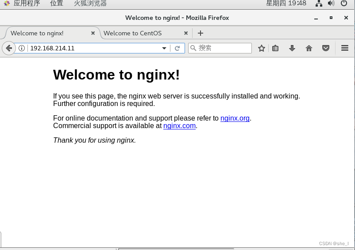Focus the 192.168.214.11 address bar
Image resolution: width=355 pixels, height=250 pixels.
tap(95, 48)
